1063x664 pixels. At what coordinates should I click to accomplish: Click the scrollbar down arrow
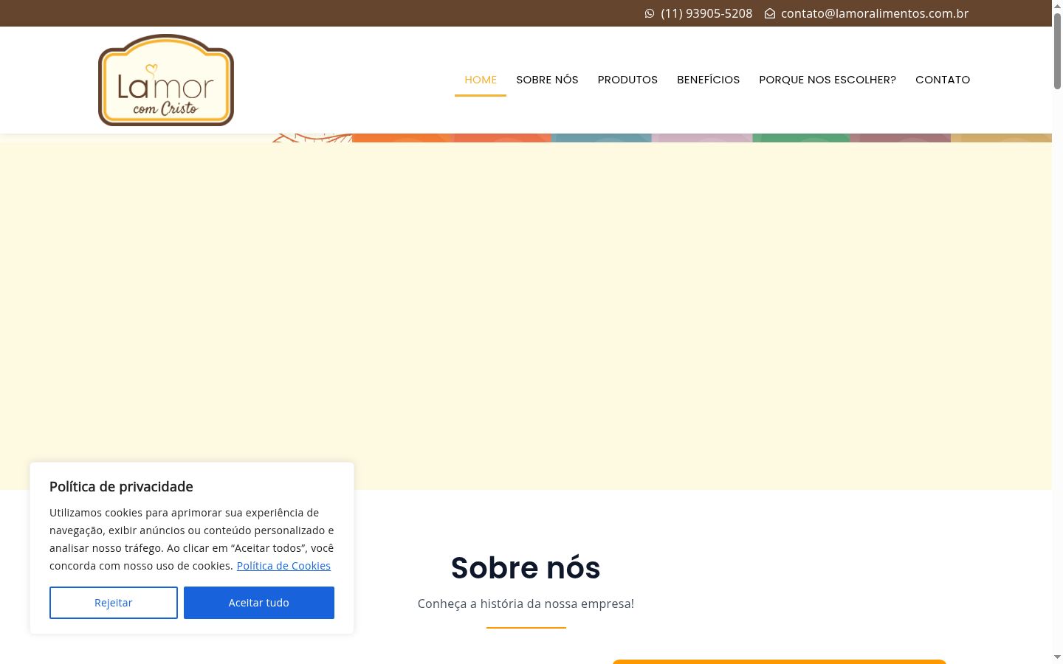pyautogui.click(x=1057, y=657)
